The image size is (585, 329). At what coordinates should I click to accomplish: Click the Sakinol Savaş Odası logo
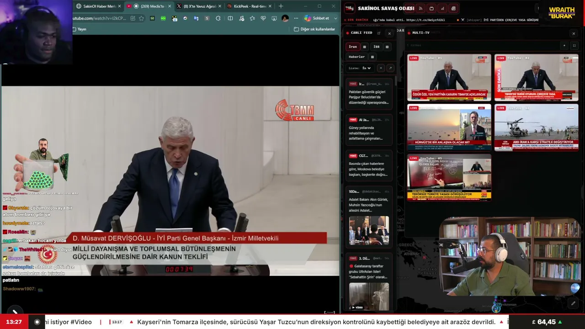(x=349, y=8)
